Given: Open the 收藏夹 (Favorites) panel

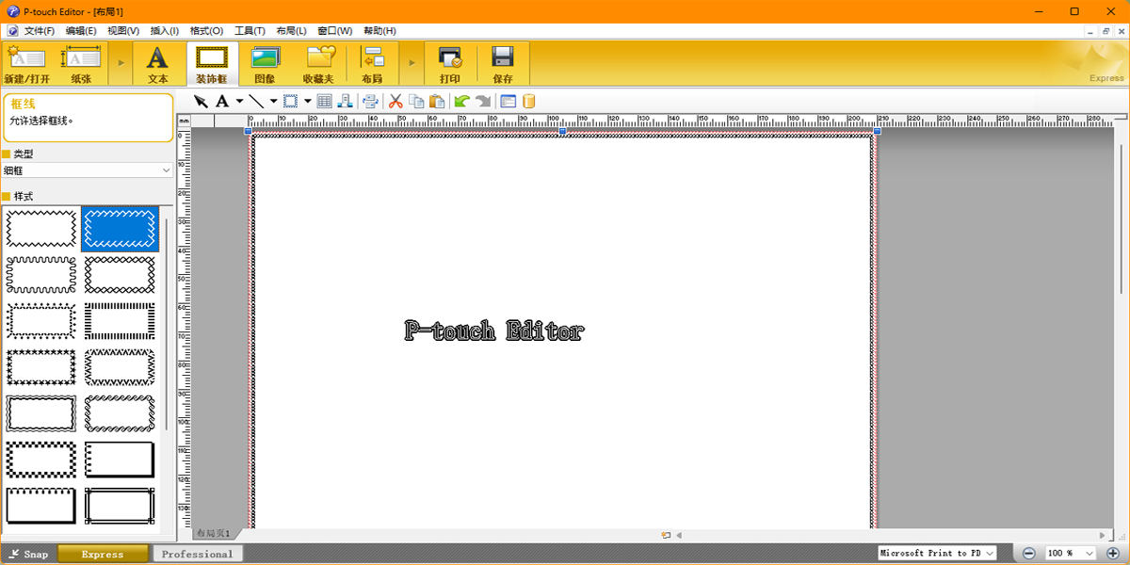Looking at the screenshot, I should tap(319, 63).
